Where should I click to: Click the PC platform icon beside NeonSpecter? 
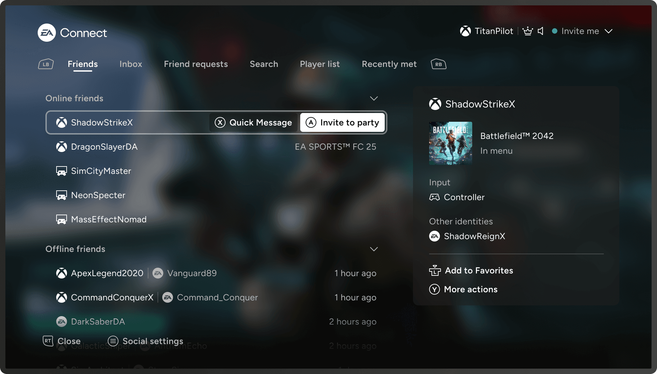click(62, 195)
